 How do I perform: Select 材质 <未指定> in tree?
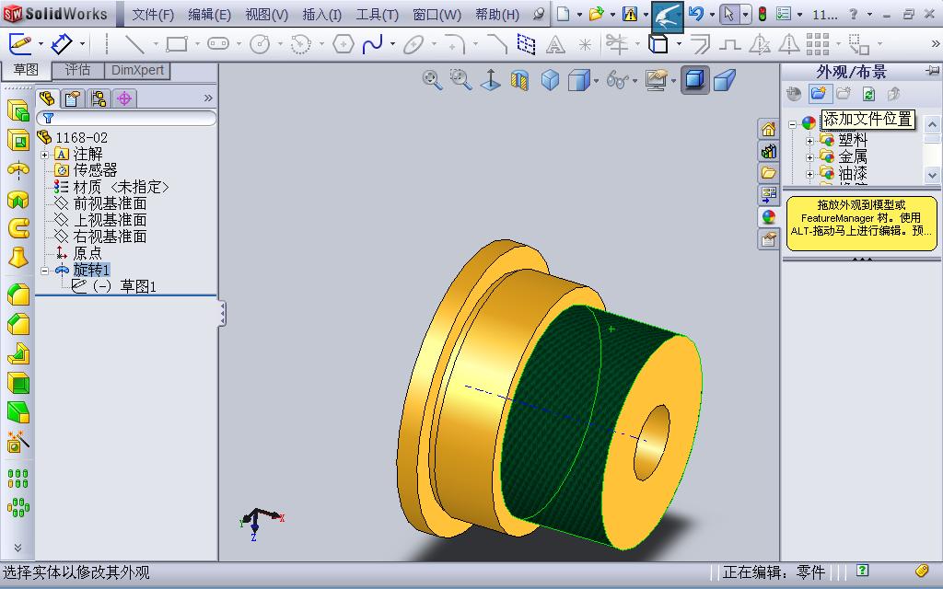[121, 188]
